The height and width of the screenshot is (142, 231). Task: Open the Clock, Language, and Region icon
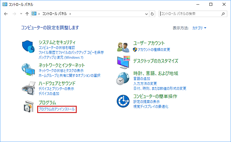tap(123, 78)
